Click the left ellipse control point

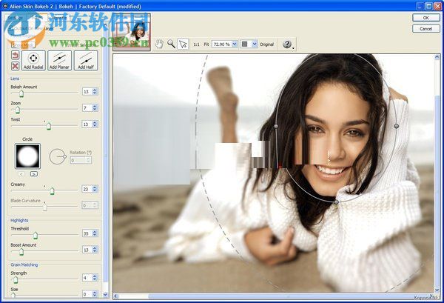(276, 126)
